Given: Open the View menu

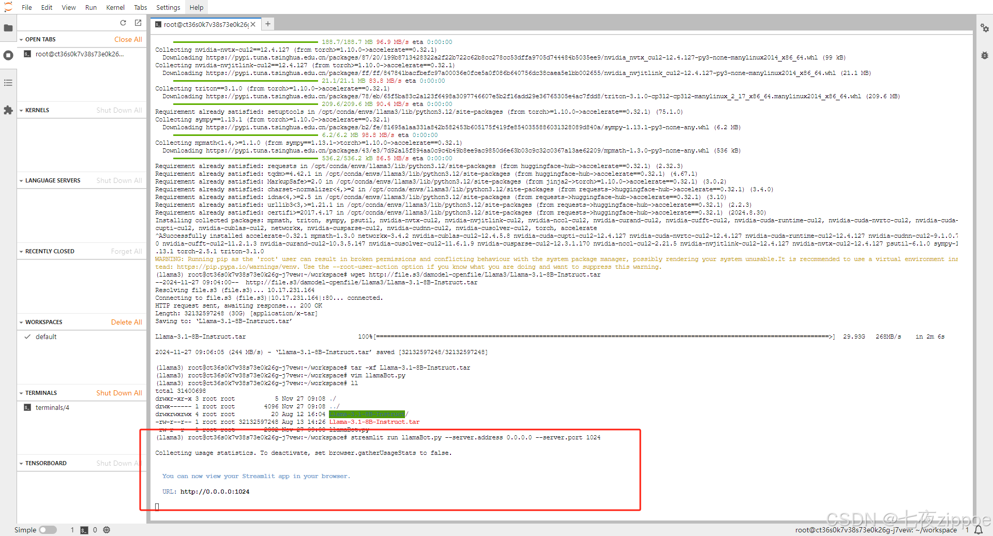Looking at the screenshot, I should tap(69, 7).
